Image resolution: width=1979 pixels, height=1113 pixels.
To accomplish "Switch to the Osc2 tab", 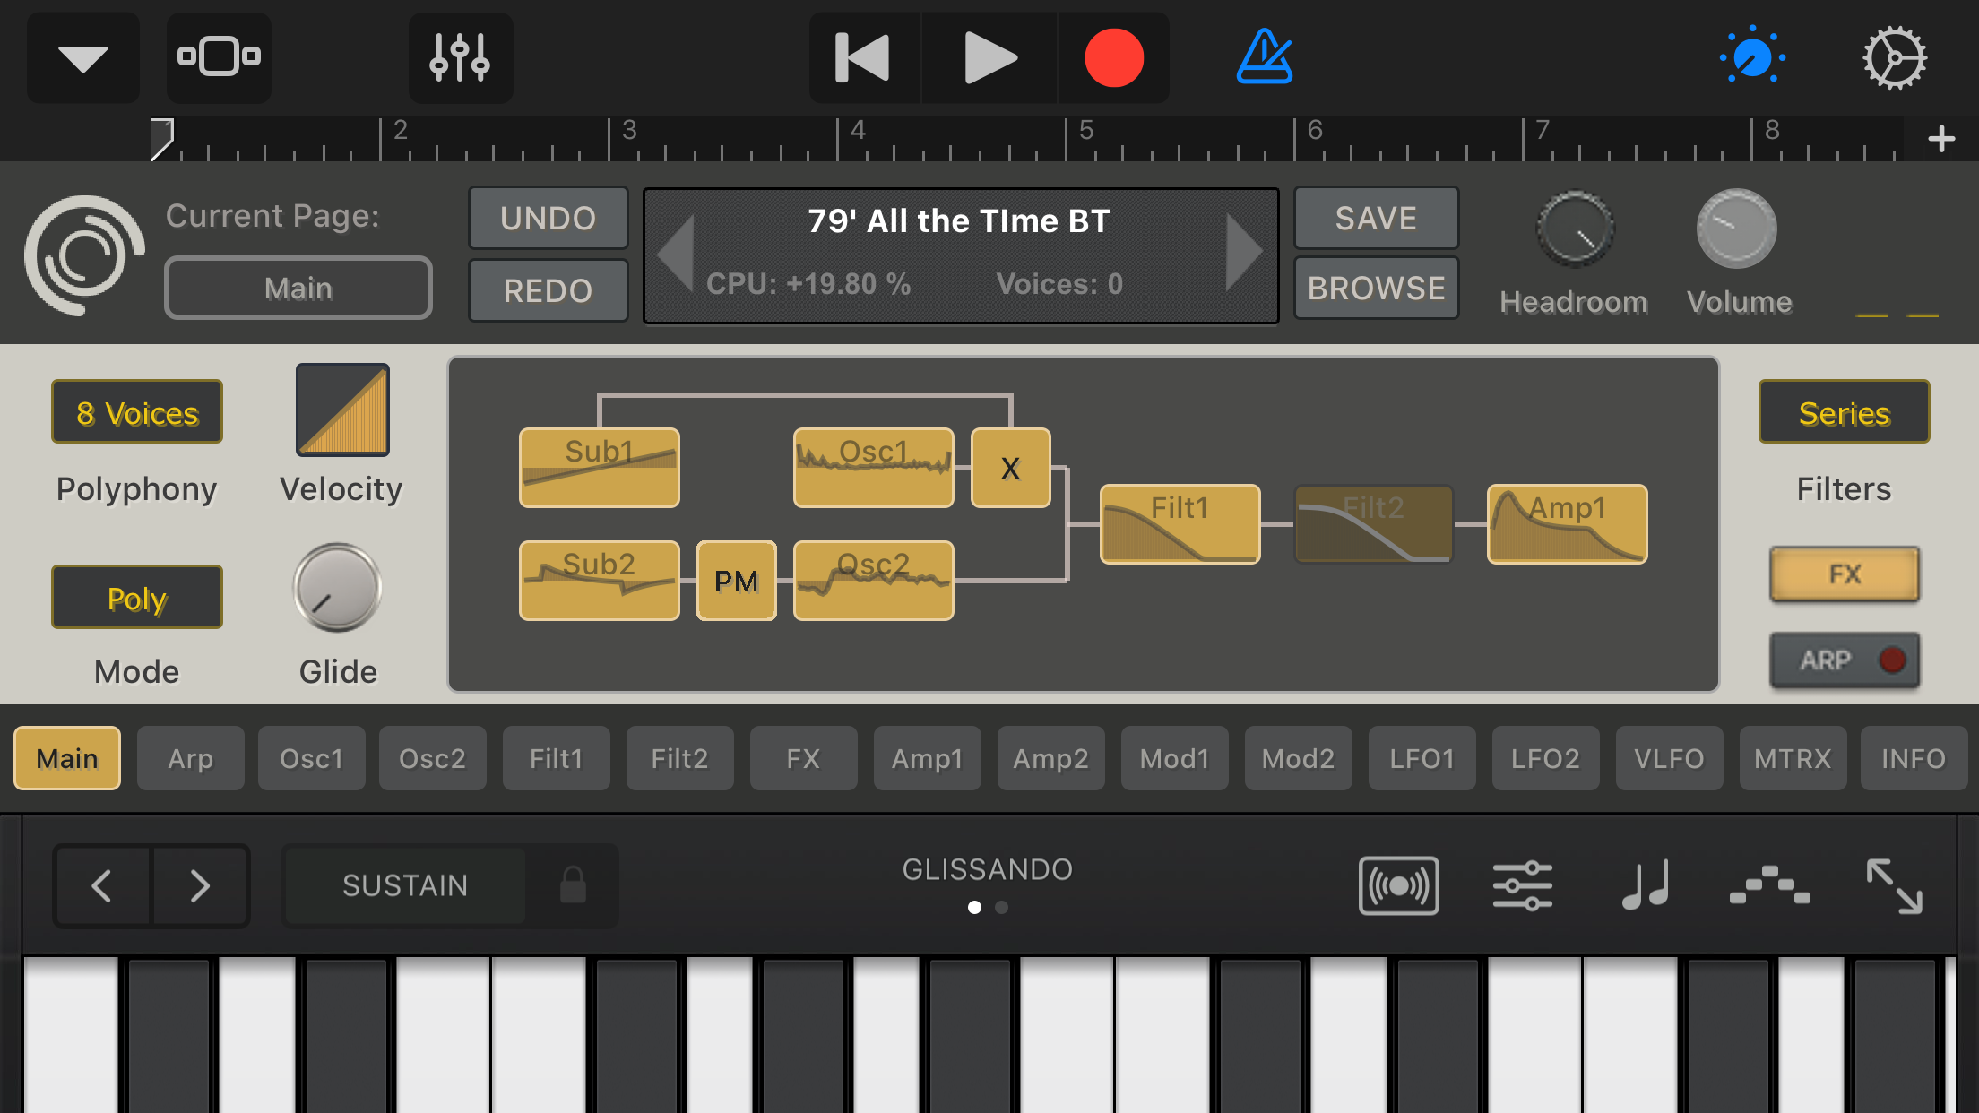I will (x=432, y=759).
